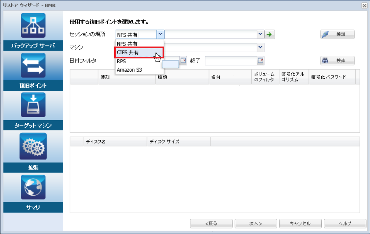Select the 復旧ポイント step icon

pos(33,65)
